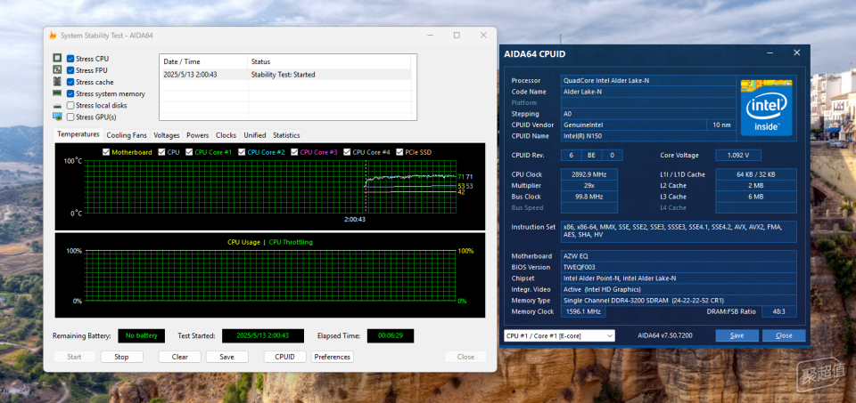Click the AIDA64 flame icon in title bar
Image resolution: width=856 pixels, height=403 pixels.
point(53,36)
